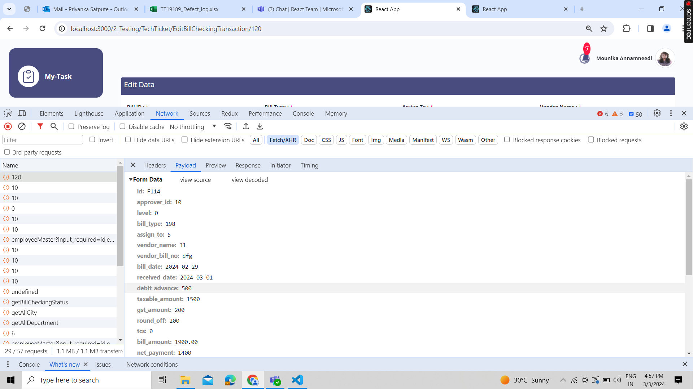Open network search magnifier icon

pos(54,126)
